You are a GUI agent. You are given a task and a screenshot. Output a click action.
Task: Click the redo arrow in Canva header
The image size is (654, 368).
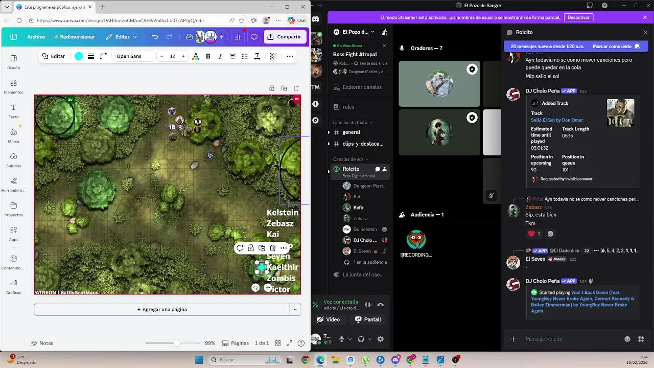click(169, 37)
